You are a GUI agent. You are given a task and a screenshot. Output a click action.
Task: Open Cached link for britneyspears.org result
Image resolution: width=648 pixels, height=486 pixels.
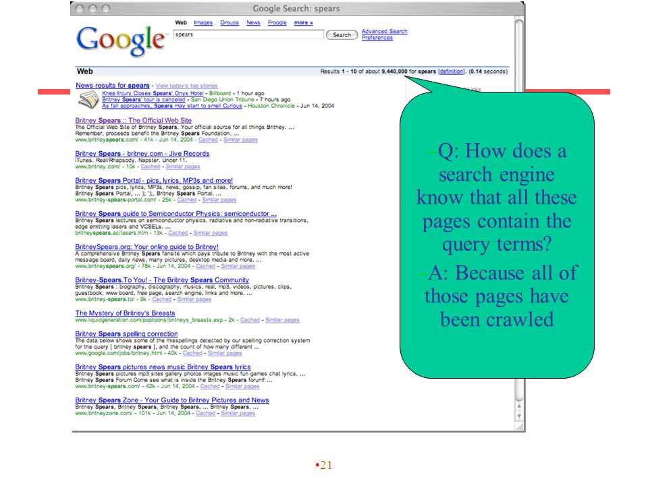pyautogui.click(x=205, y=266)
